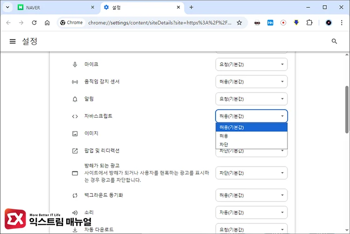This screenshot has width=350, height=234.
Task: Click the popup icon beside 팝업 및 리디렉션
Action: click(x=75, y=151)
